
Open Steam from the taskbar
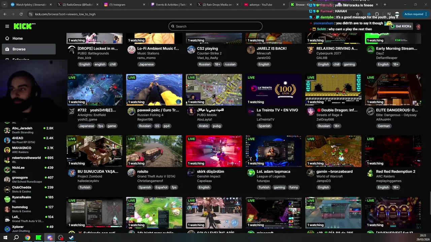tap(72, 238)
